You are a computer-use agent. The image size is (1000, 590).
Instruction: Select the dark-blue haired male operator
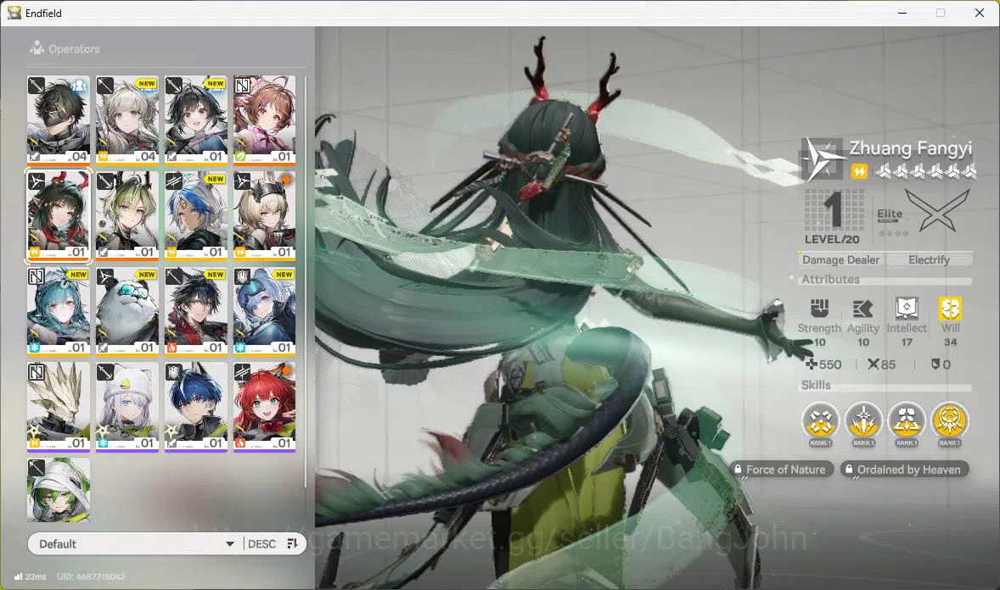point(196,407)
